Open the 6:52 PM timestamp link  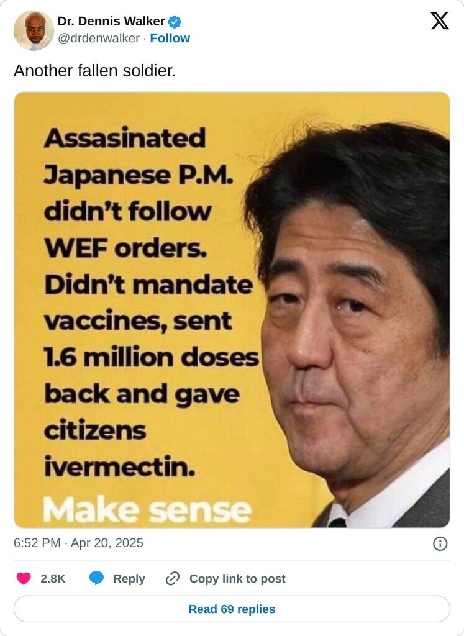pos(37,543)
